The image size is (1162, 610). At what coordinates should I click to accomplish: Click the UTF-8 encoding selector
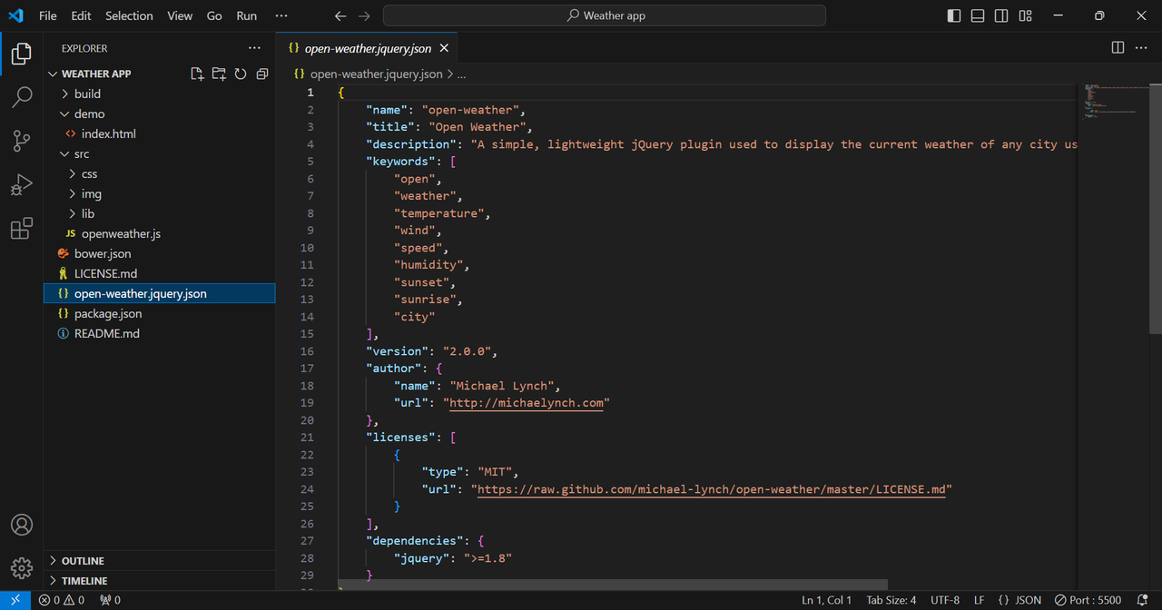945,600
